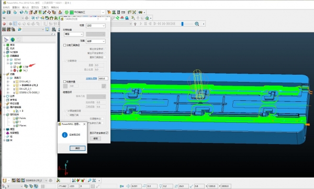The height and width of the screenshot is (189, 314).
Task: Click the red record button in toolbar
Action: coord(4,24)
